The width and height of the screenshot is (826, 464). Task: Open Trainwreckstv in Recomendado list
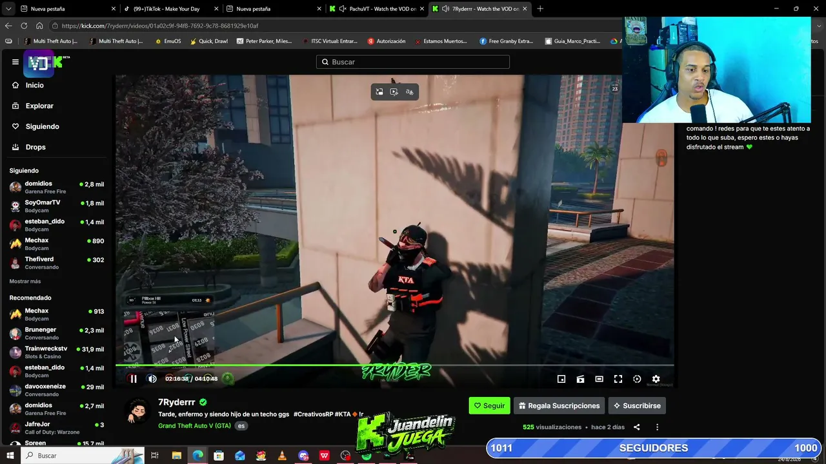57,353
